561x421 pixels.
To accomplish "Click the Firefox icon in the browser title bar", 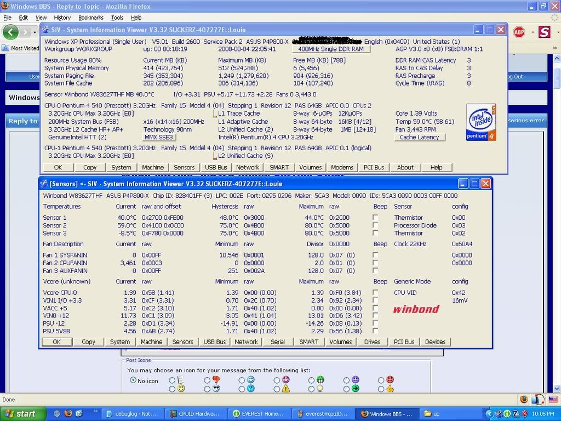I will pos(5,6).
